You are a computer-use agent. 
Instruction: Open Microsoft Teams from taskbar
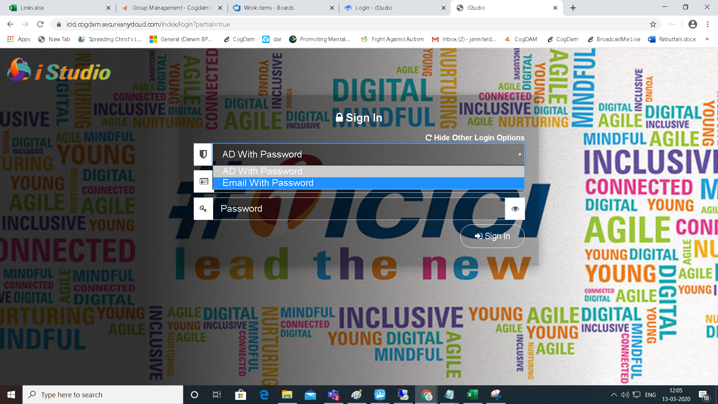[x=334, y=395]
